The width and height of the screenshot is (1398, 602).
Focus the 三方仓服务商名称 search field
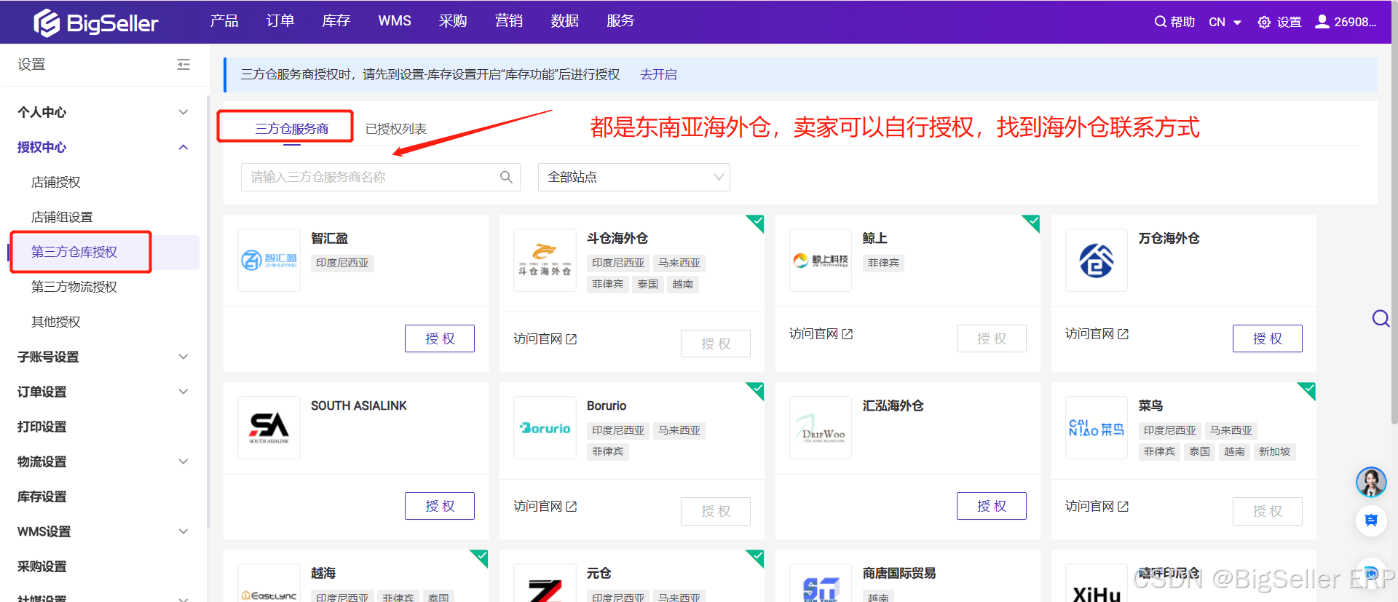[x=381, y=177]
